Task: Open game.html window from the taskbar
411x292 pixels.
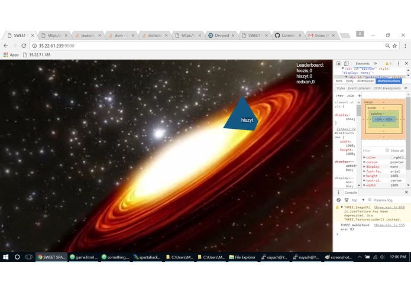Action: click(84, 257)
